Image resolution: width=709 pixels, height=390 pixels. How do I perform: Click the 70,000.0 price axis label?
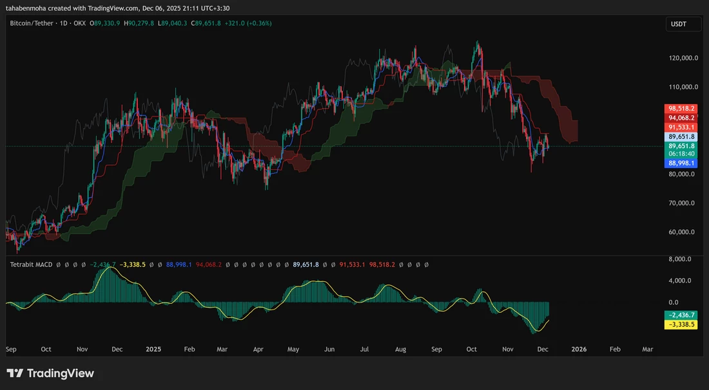click(x=681, y=203)
